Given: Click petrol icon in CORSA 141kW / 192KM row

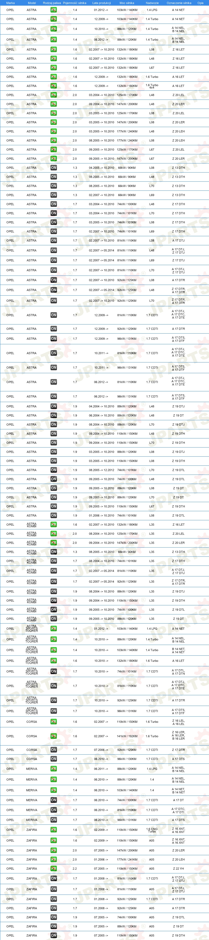Looking at the screenshot, I should click(54, 736).
